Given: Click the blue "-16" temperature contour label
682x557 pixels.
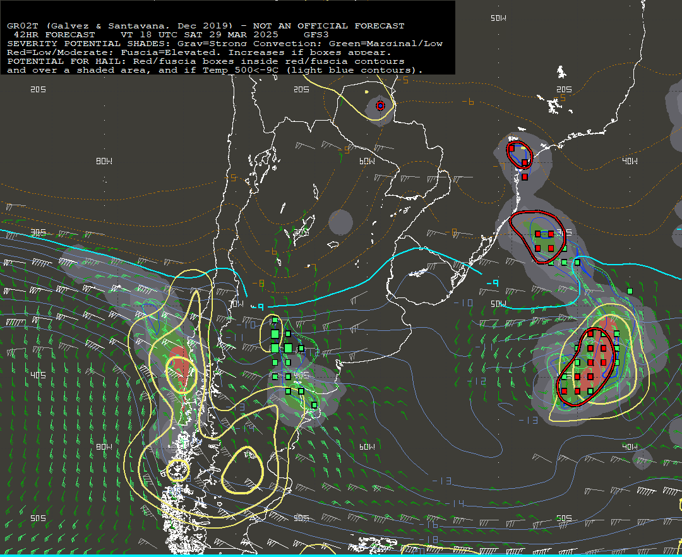Looking at the screenshot, I should click(x=428, y=525).
